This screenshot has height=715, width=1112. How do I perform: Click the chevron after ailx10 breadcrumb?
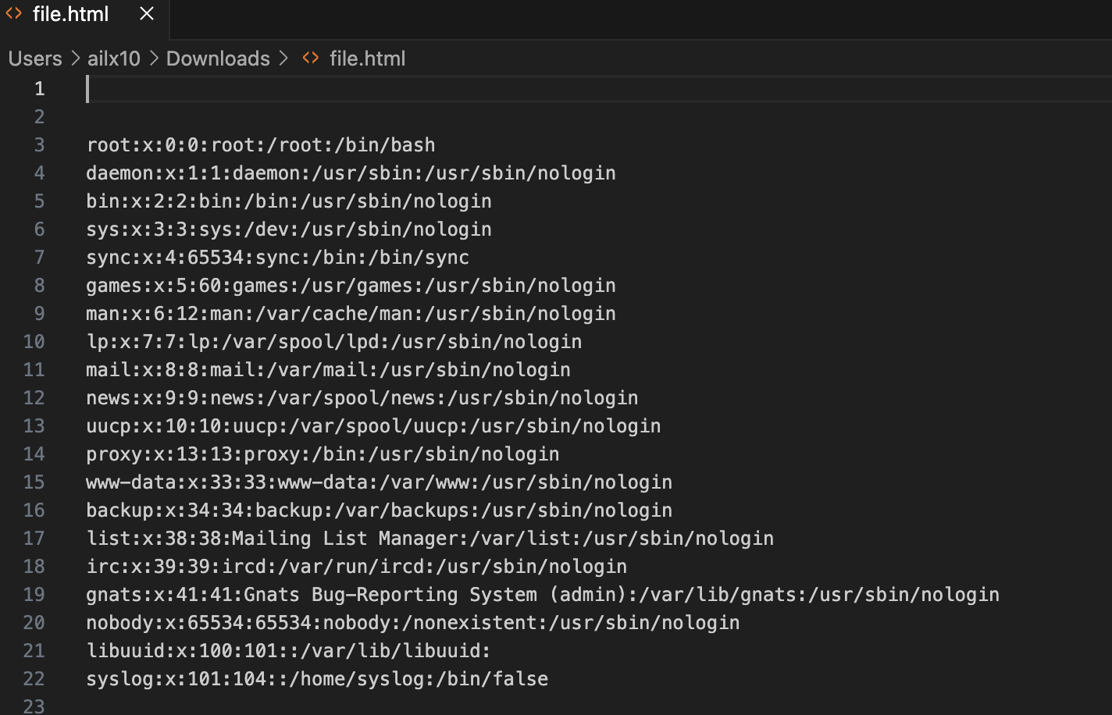[154, 59]
